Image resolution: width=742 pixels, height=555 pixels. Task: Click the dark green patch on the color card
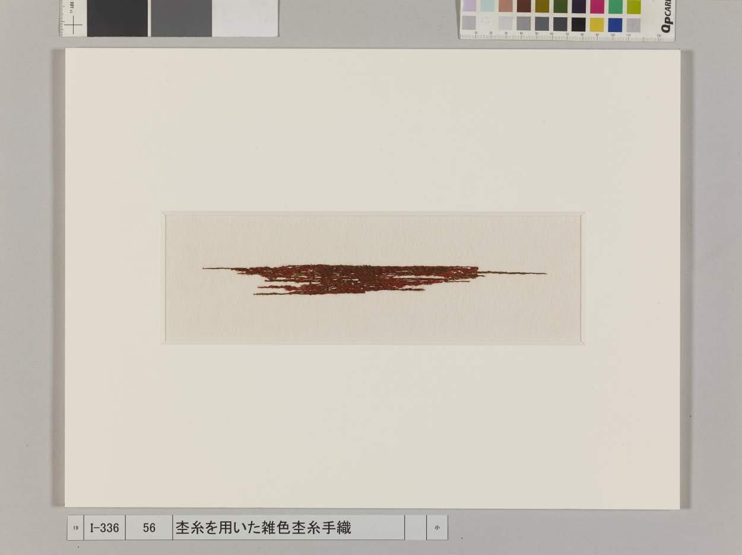pos(560,6)
